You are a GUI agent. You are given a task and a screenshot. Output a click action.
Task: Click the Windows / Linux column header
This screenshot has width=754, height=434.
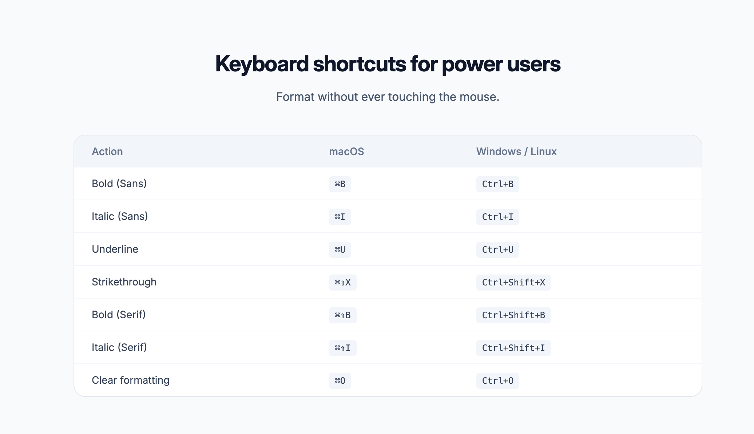(516, 151)
